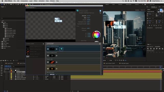Image resolution: width=164 pixels, height=92 pixels.
Task: Expand the Day 01 folder in Project panel
Action: click(2, 24)
